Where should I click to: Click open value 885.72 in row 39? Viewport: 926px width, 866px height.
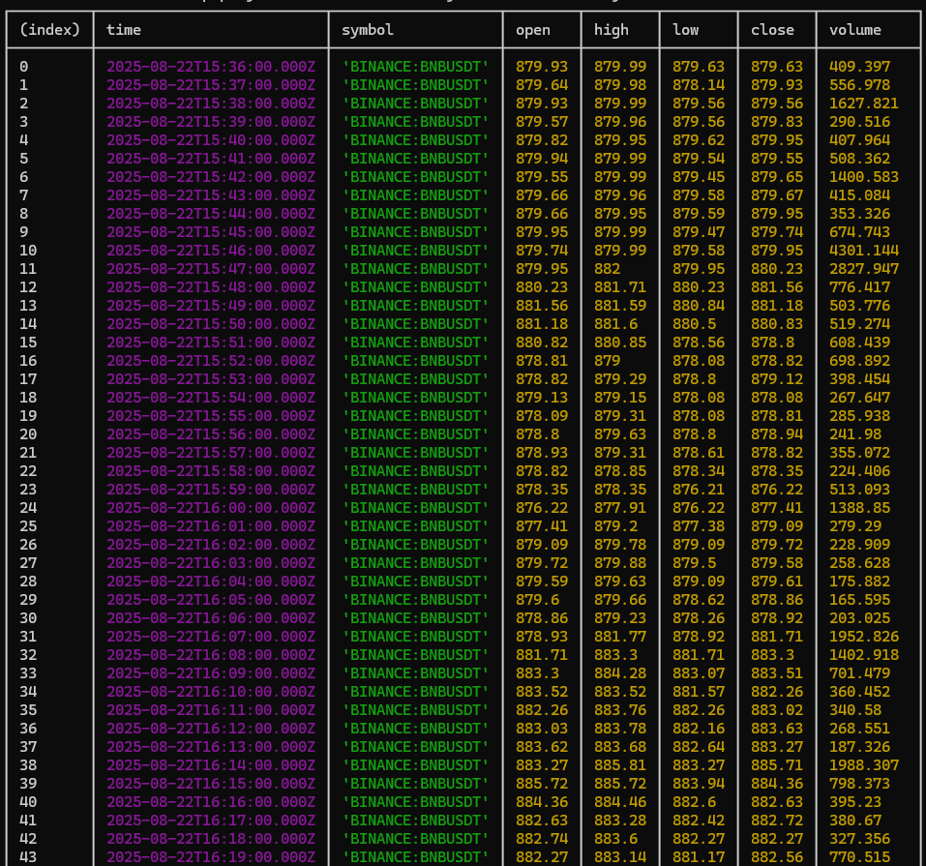[542, 784]
